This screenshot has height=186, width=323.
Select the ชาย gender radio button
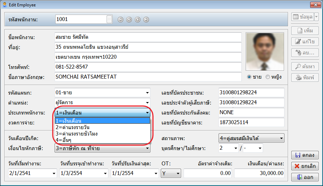[x=249, y=77]
